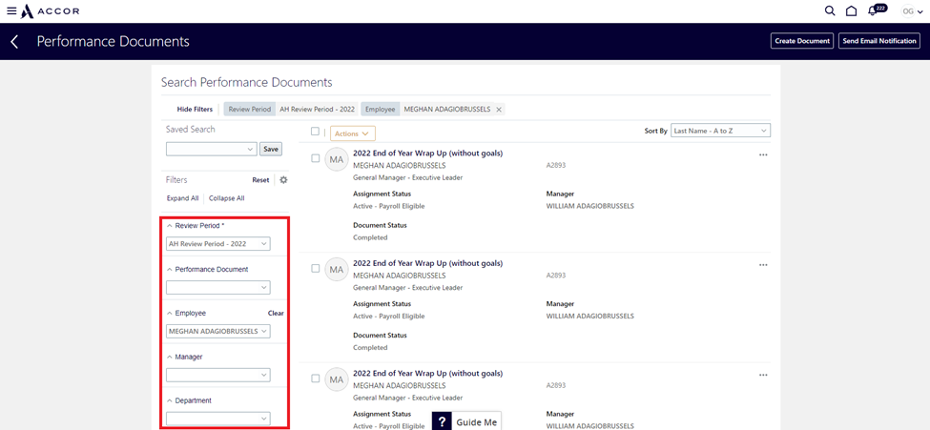Open the Department filter dropdown
This screenshot has height=430, width=930.
tap(218, 419)
